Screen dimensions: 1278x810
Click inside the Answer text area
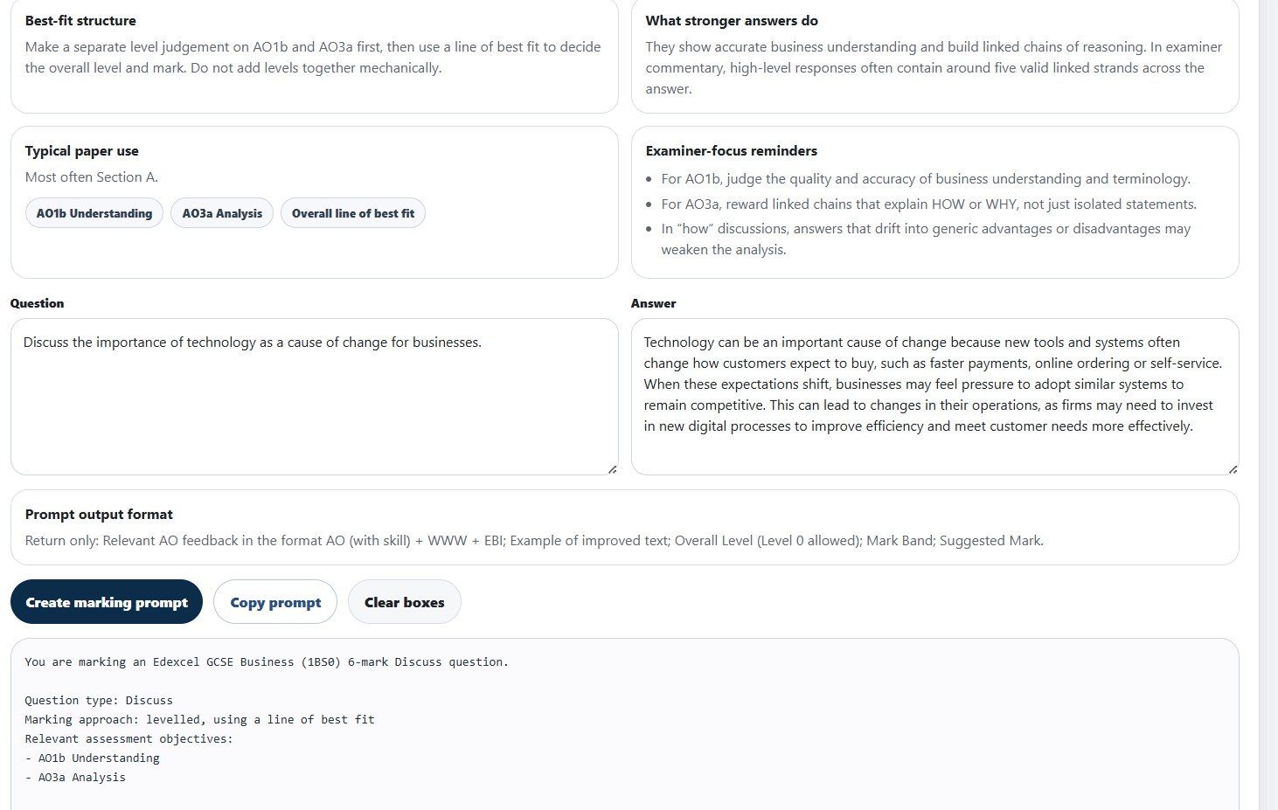coord(934,397)
